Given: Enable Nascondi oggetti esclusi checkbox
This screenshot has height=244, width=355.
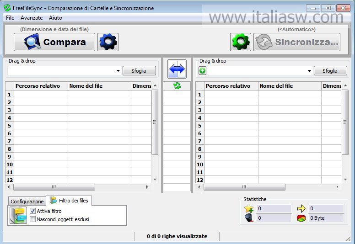Looking at the screenshot, I should pyautogui.click(x=32, y=219).
